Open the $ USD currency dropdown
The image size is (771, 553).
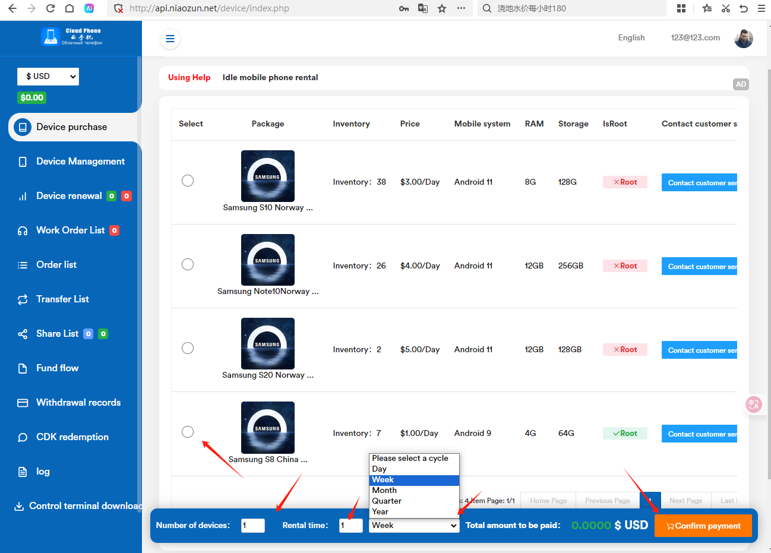click(x=48, y=77)
